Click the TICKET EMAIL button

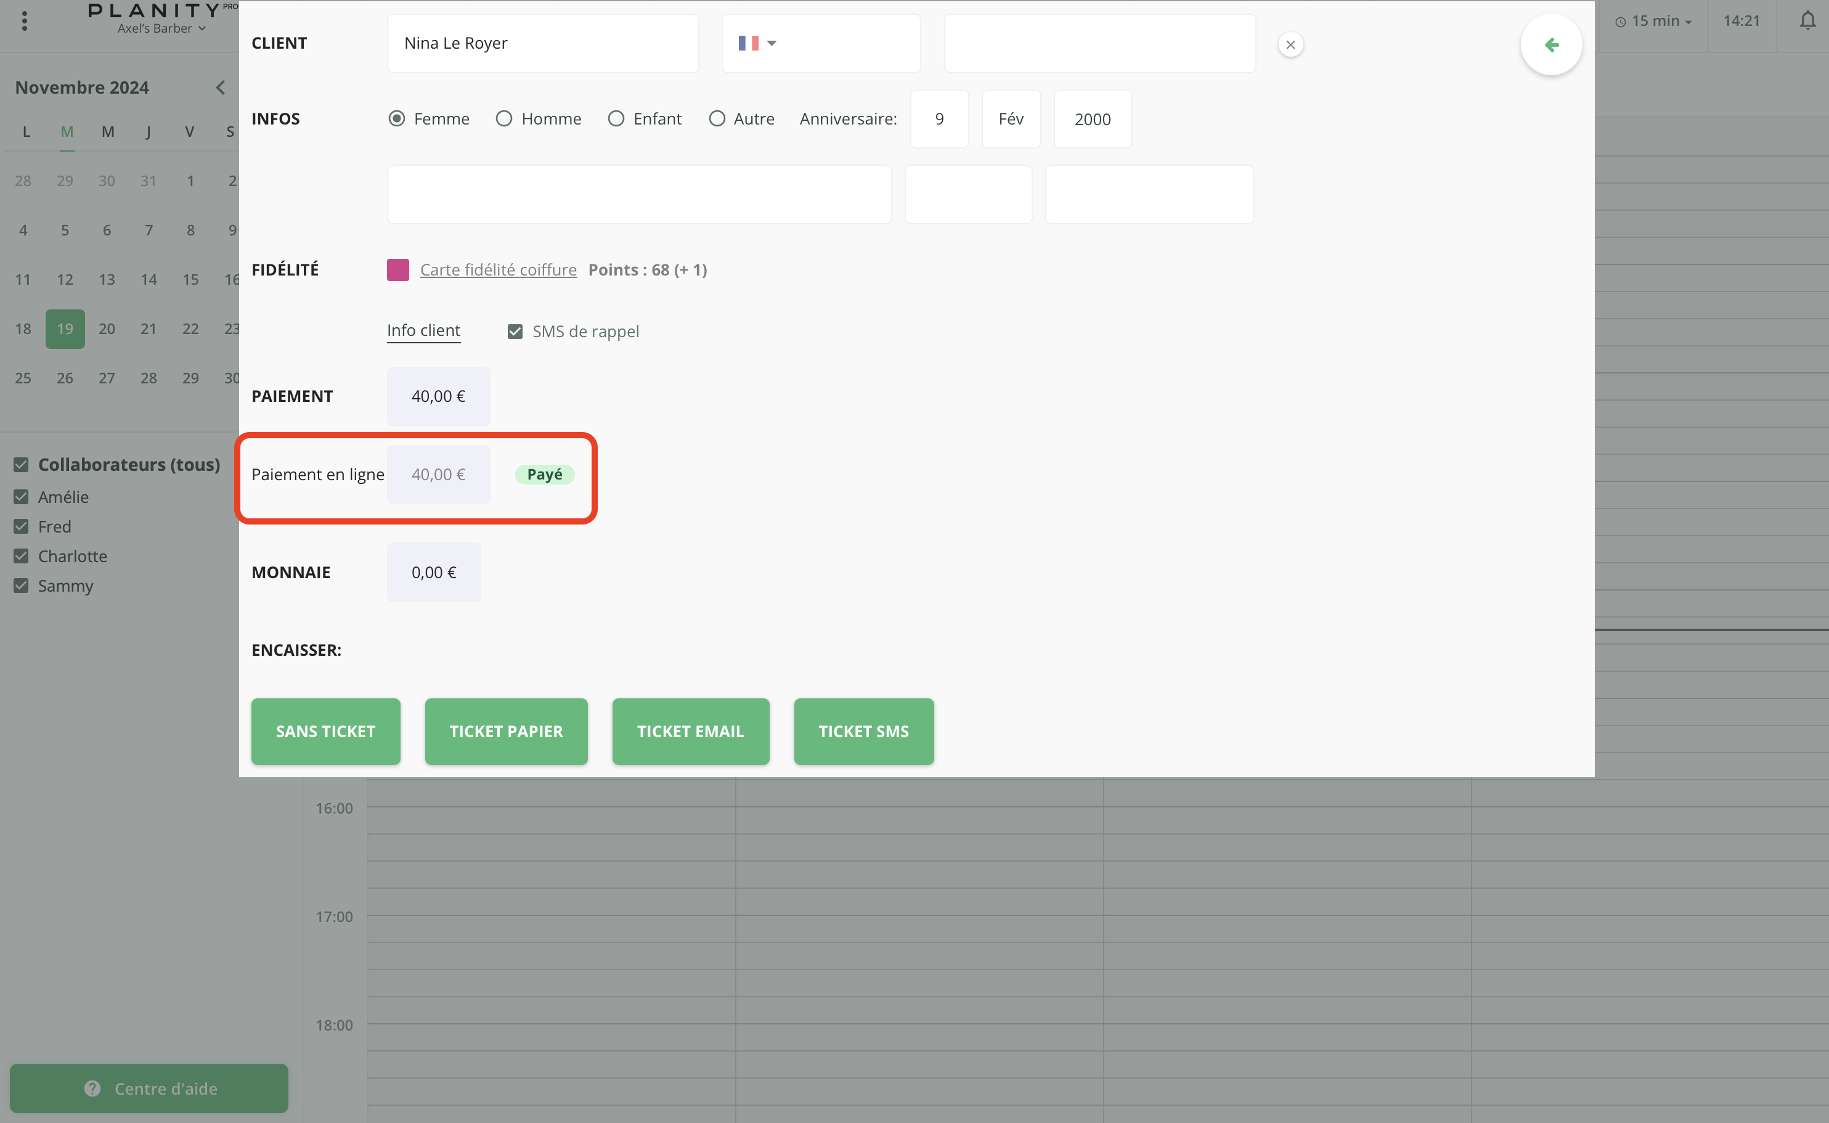pyautogui.click(x=690, y=731)
